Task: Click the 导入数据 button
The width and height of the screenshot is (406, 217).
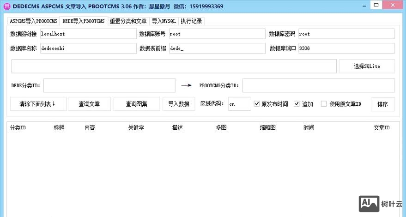Action: (179, 104)
